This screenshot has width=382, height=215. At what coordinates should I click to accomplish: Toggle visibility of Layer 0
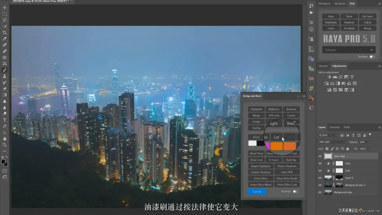(320, 178)
